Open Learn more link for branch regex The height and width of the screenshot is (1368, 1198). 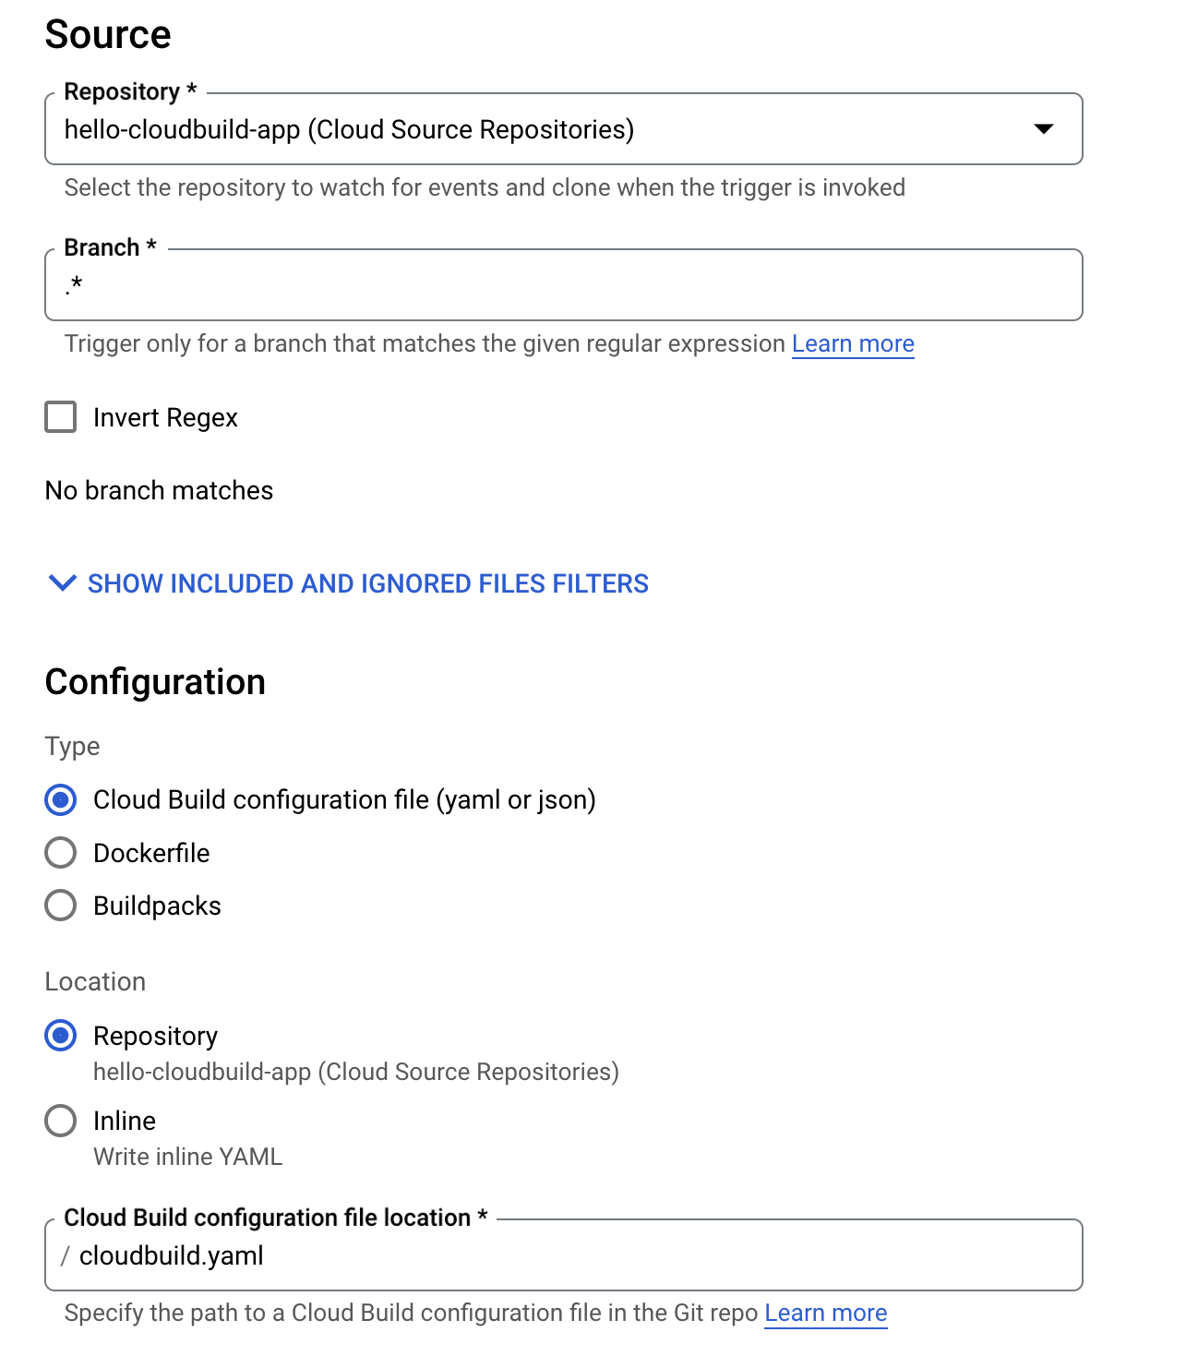click(x=853, y=343)
